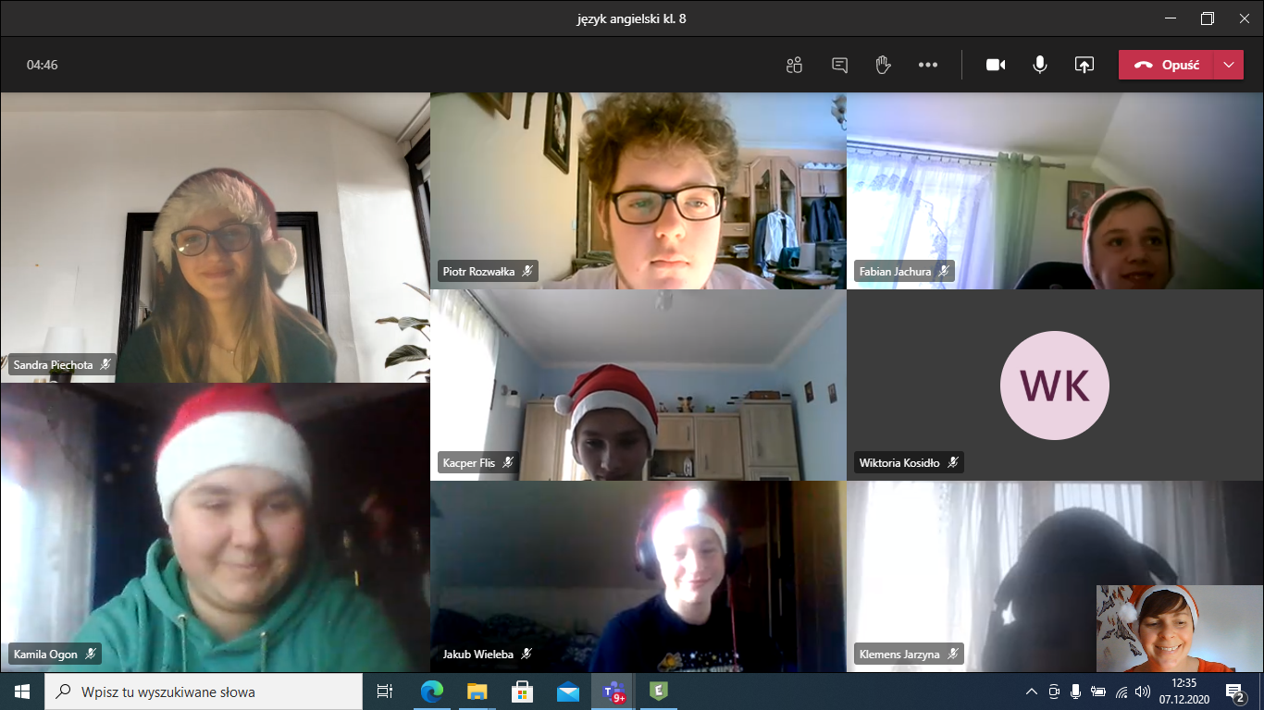1264x710 pixels.
Task: Share your screen content
Action: pos(1084,65)
